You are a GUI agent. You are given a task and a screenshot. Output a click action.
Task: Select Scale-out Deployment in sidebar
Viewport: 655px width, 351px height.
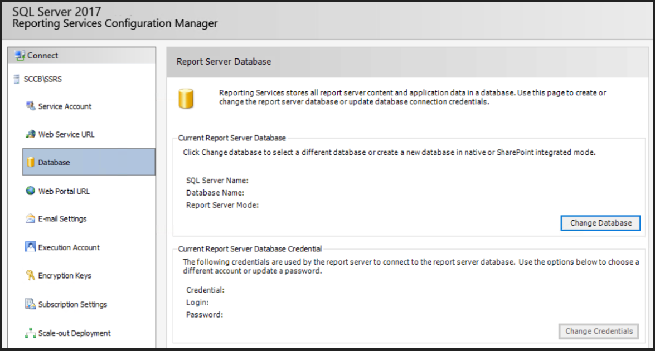tap(74, 333)
